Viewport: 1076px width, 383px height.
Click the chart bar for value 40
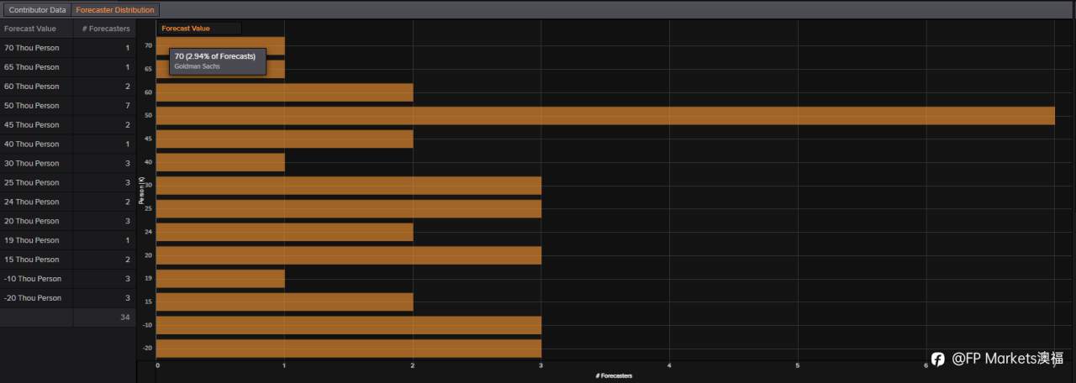(x=220, y=162)
